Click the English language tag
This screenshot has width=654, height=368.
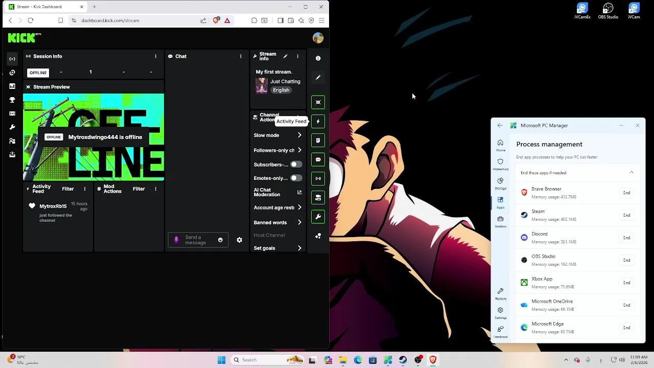click(281, 90)
